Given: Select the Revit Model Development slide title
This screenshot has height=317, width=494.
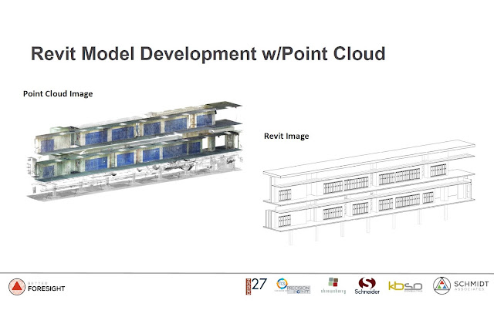Looking at the screenshot, I should pos(207,55).
